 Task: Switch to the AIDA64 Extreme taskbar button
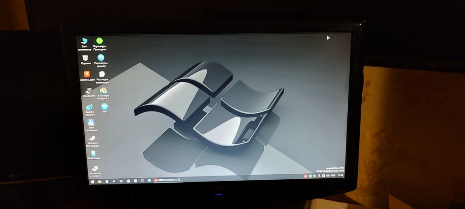pyautogui.click(x=167, y=180)
